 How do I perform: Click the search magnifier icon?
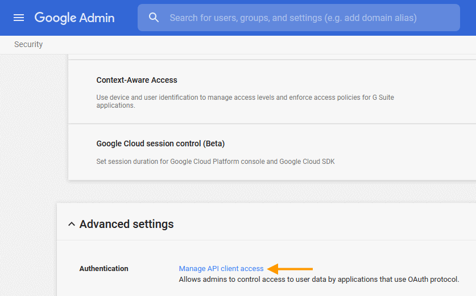click(x=154, y=18)
